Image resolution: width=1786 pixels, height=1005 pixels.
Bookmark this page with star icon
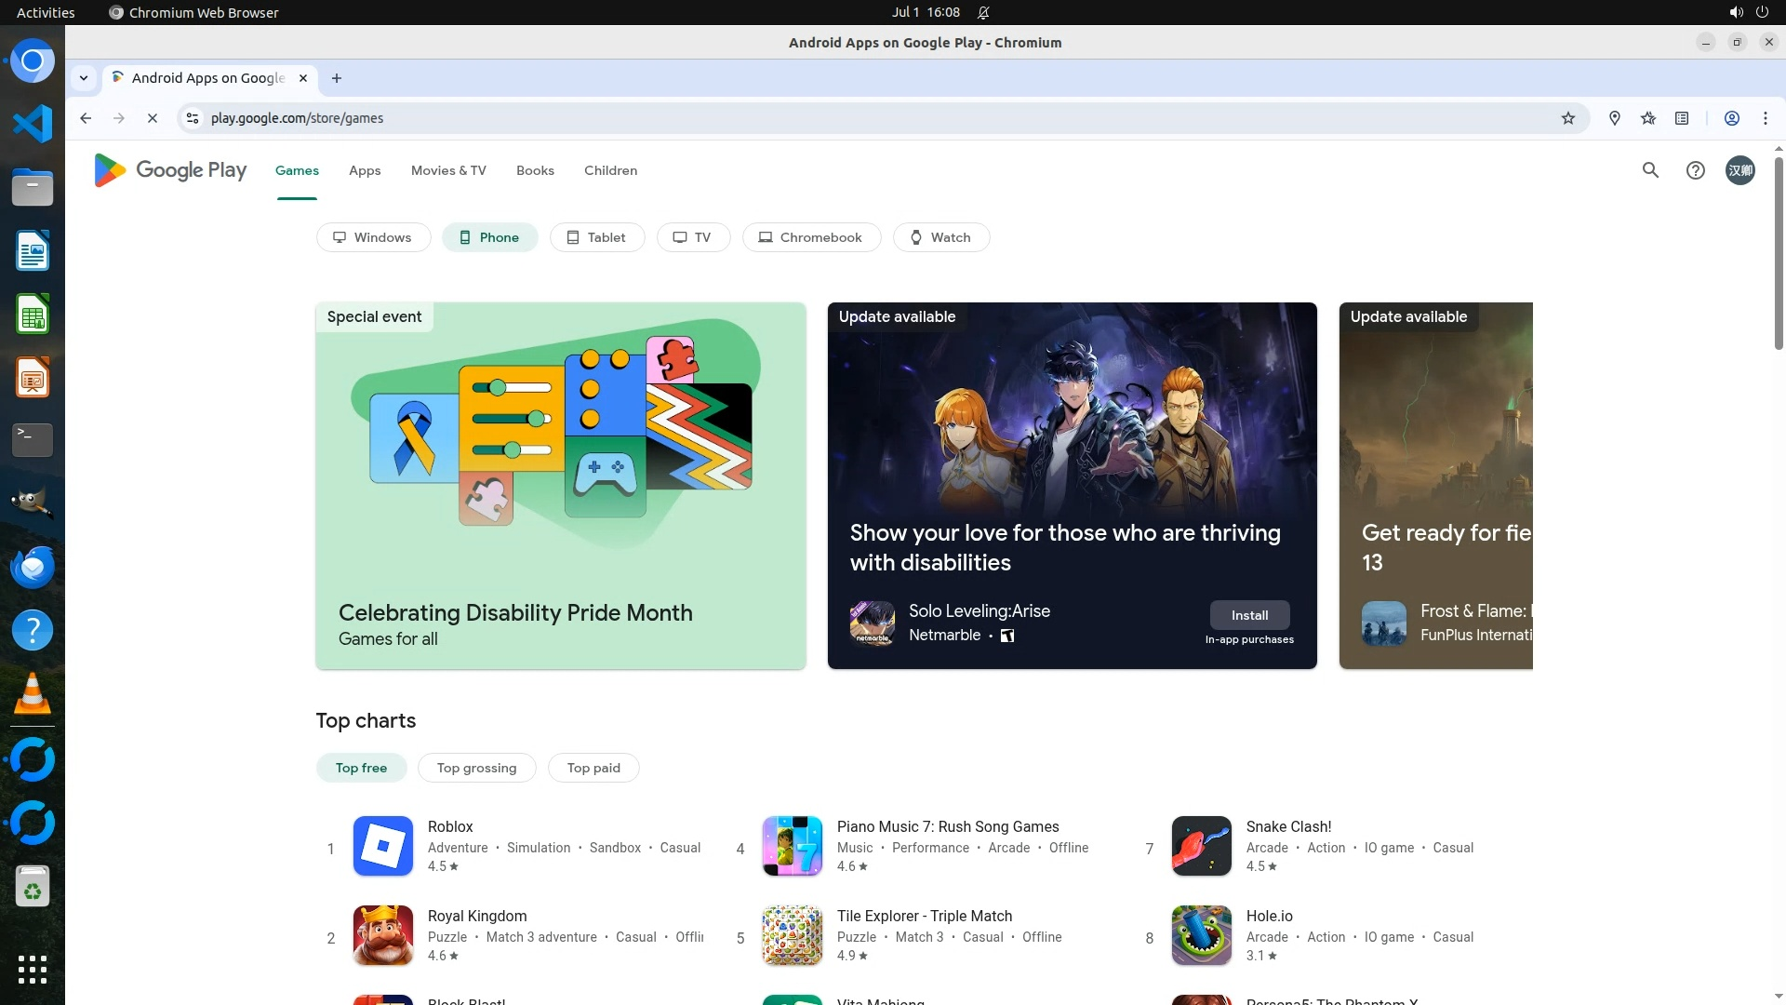click(x=1568, y=118)
